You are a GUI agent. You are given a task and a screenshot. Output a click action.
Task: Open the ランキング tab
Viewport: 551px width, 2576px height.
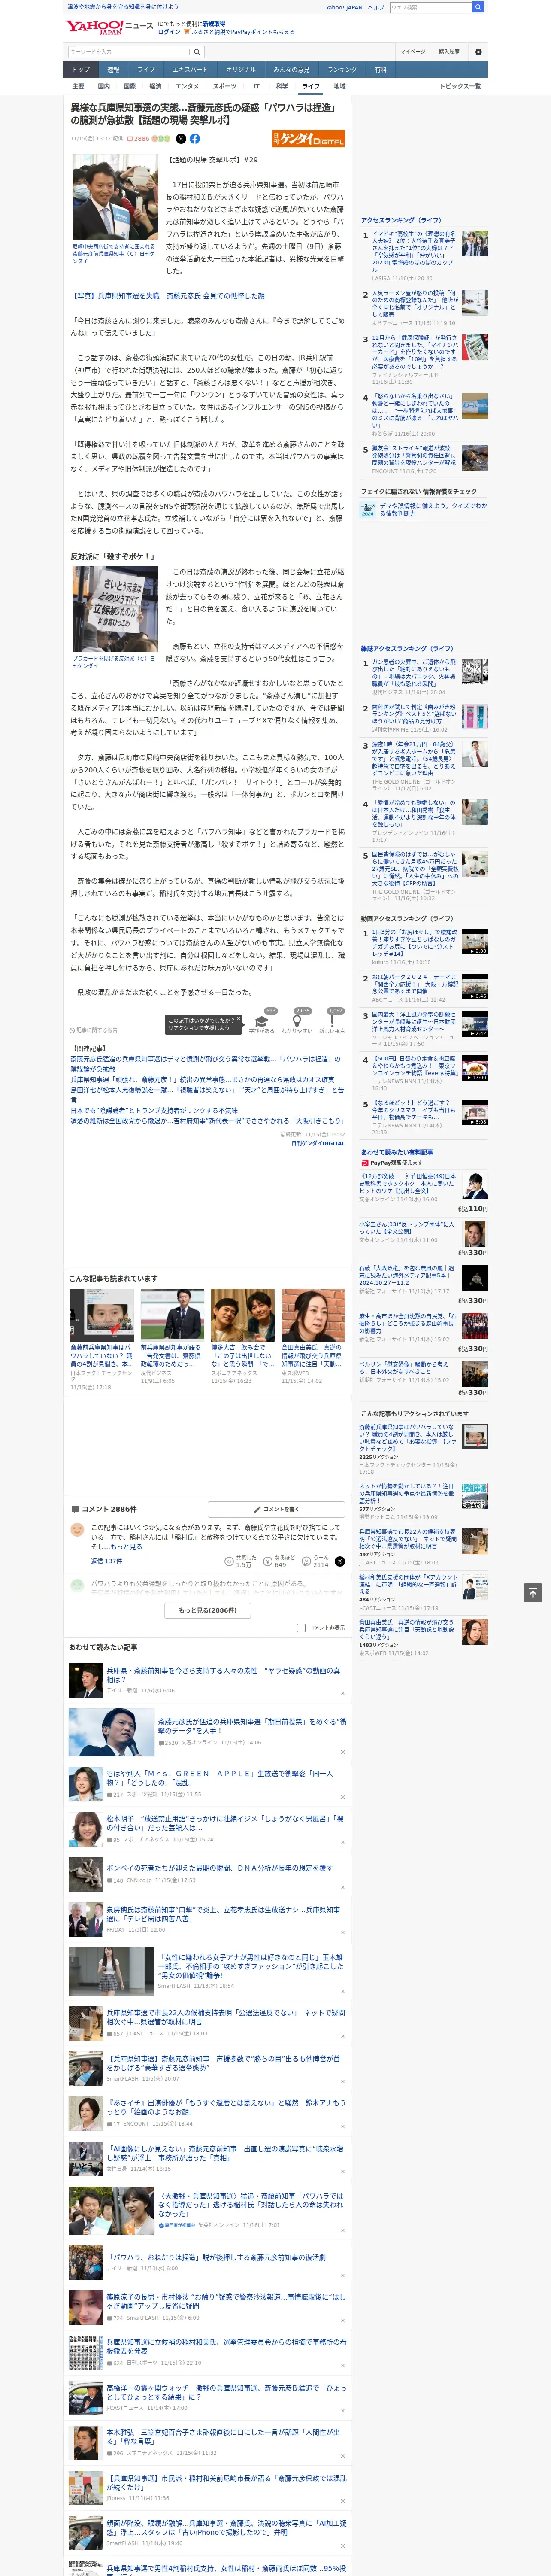pos(342,70)
